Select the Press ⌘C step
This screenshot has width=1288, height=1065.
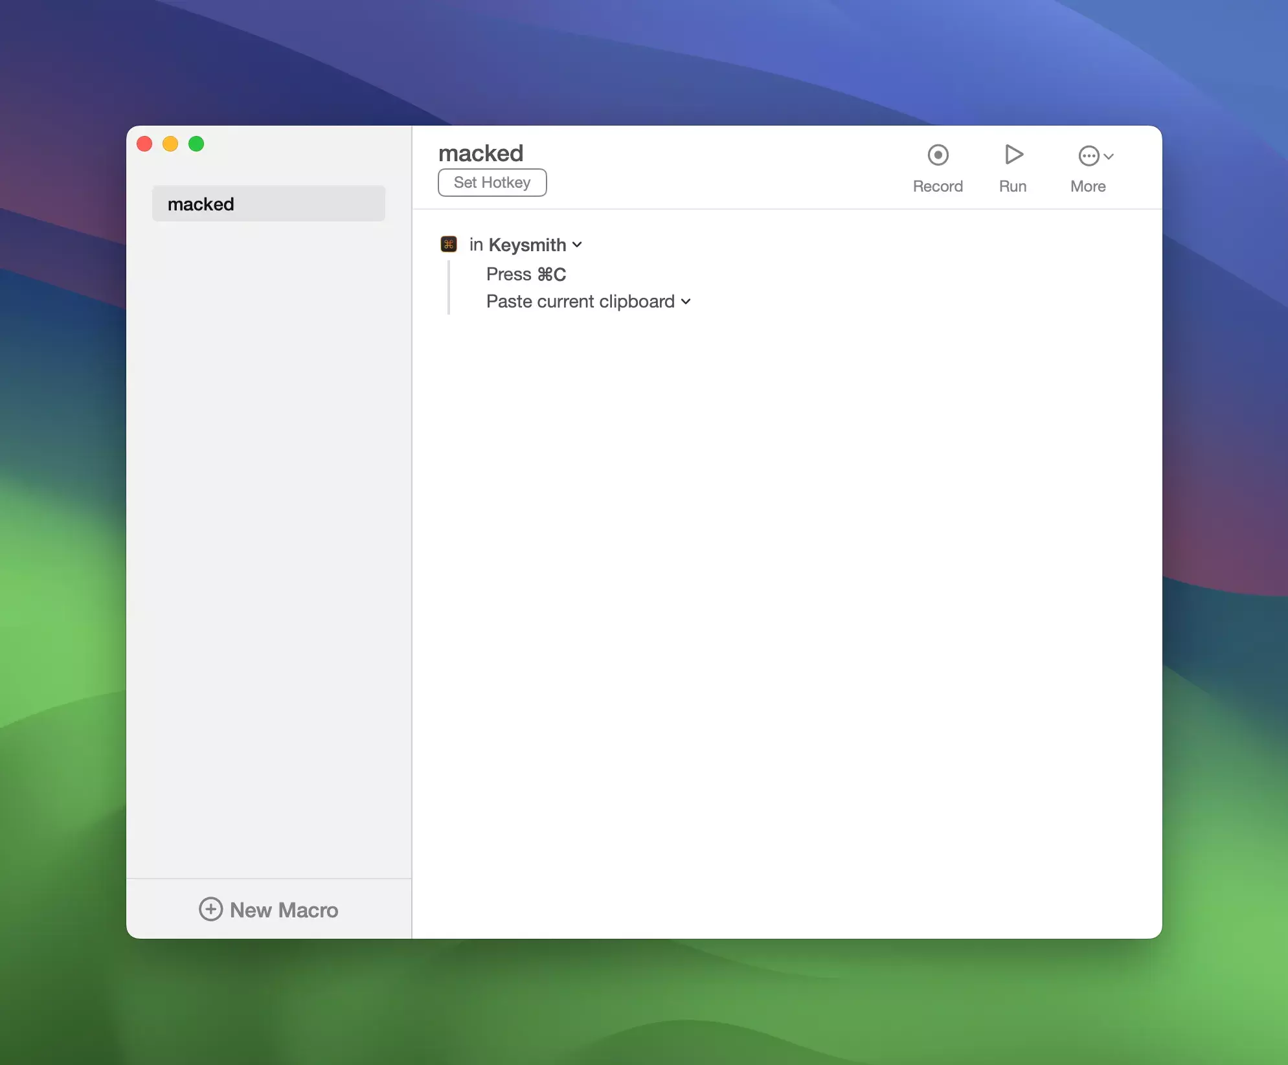[526, 275]
